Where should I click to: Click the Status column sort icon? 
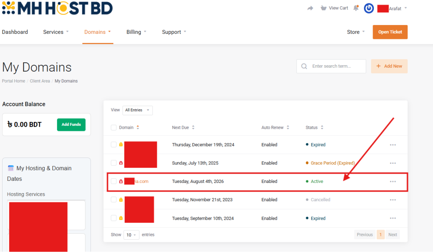pyautogui.click(x=322, y=127)
